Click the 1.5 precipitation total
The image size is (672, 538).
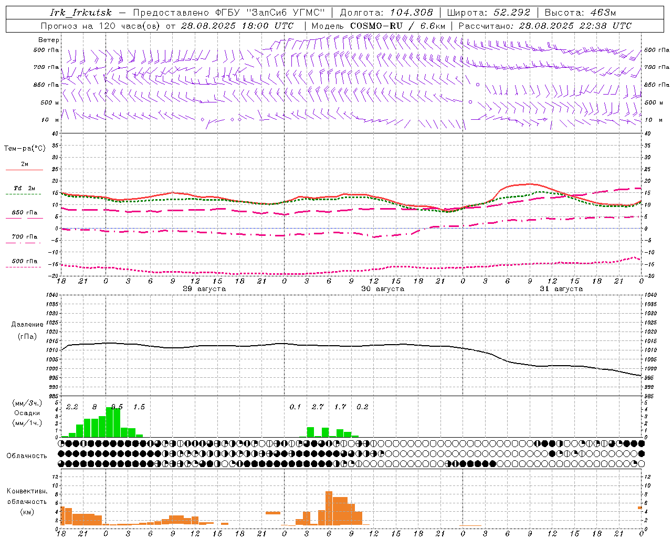[x=139, y=407]
